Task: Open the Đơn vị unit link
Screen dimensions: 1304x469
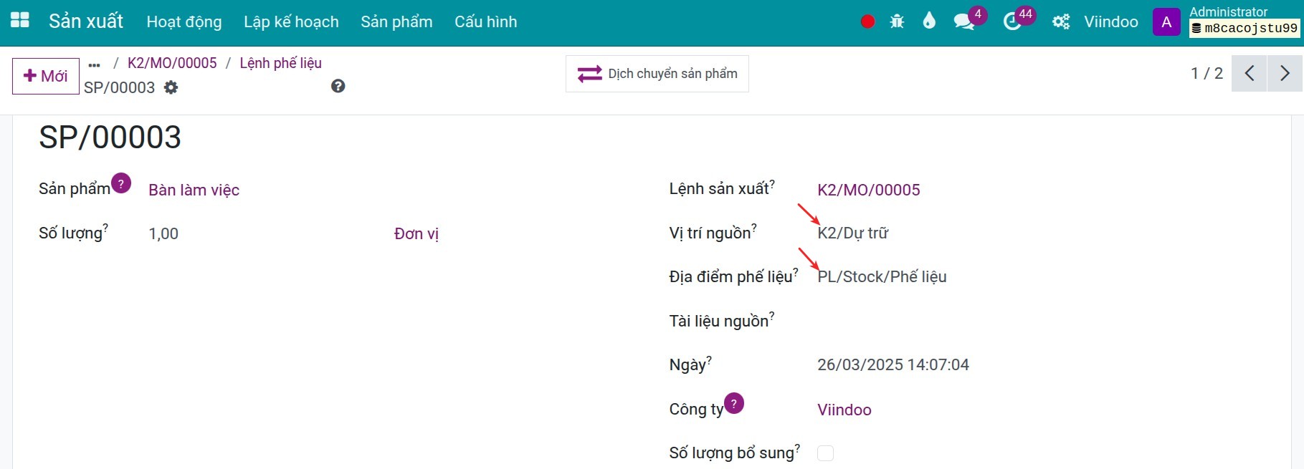Action: pos(417,233)
